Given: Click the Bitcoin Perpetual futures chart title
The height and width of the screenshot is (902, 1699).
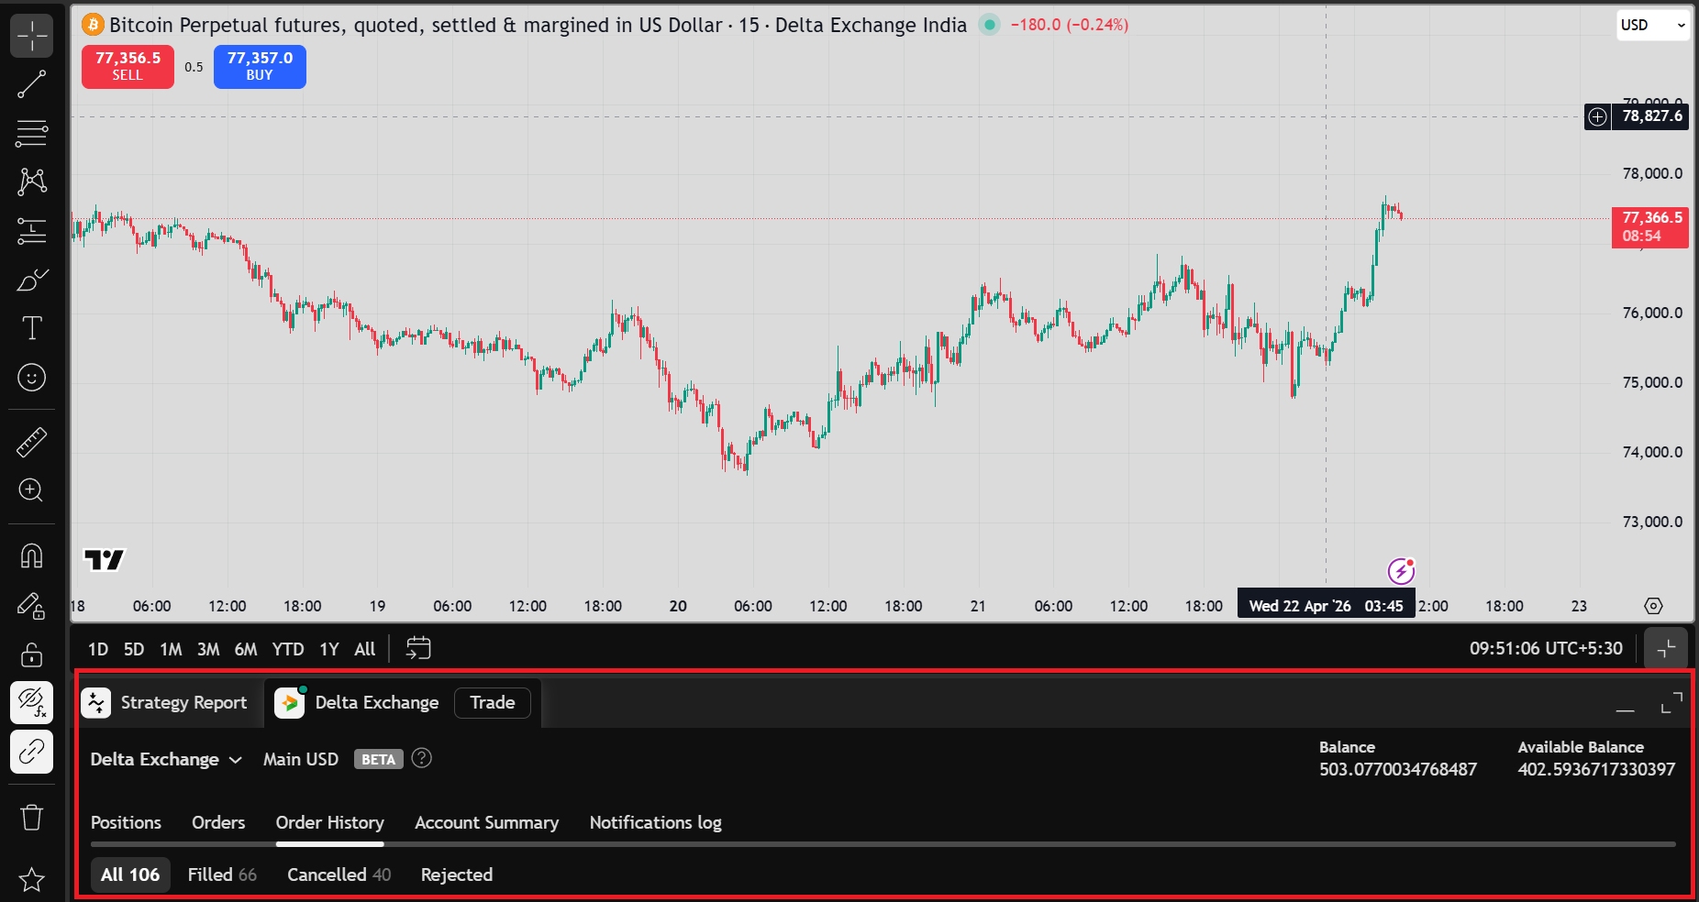Looking at the screenshot, I should (x=538, y=25).
